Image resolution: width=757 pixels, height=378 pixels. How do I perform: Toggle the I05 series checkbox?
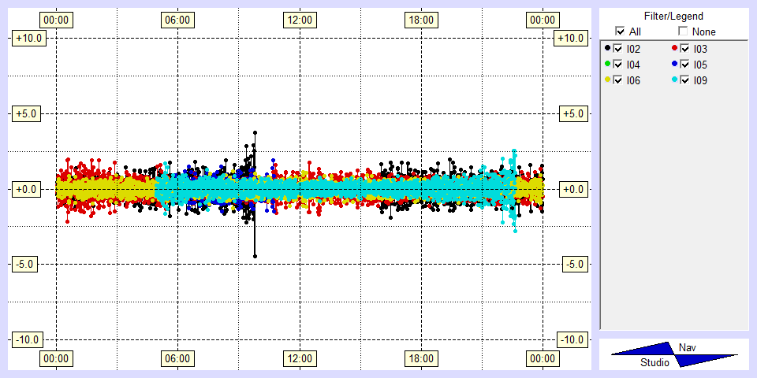point(685,65)
